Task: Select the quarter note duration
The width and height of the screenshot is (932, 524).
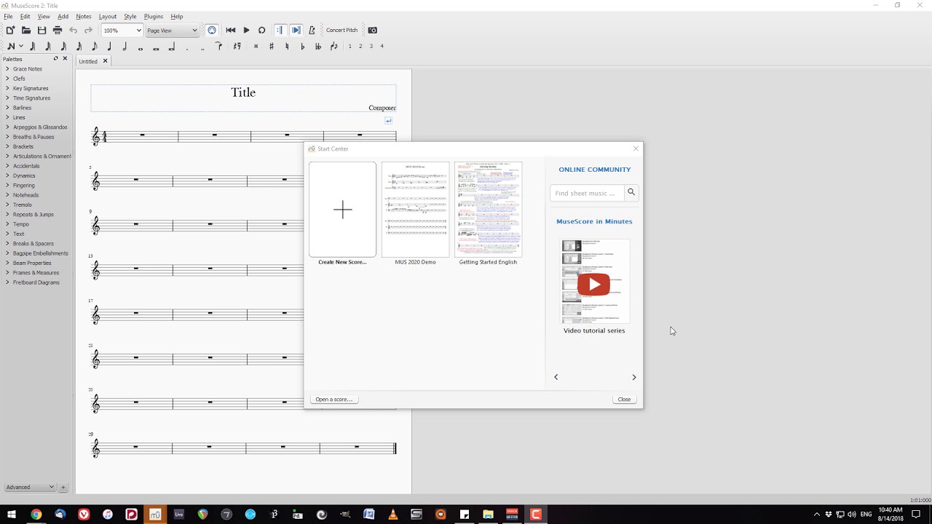Action: point(109,47)
